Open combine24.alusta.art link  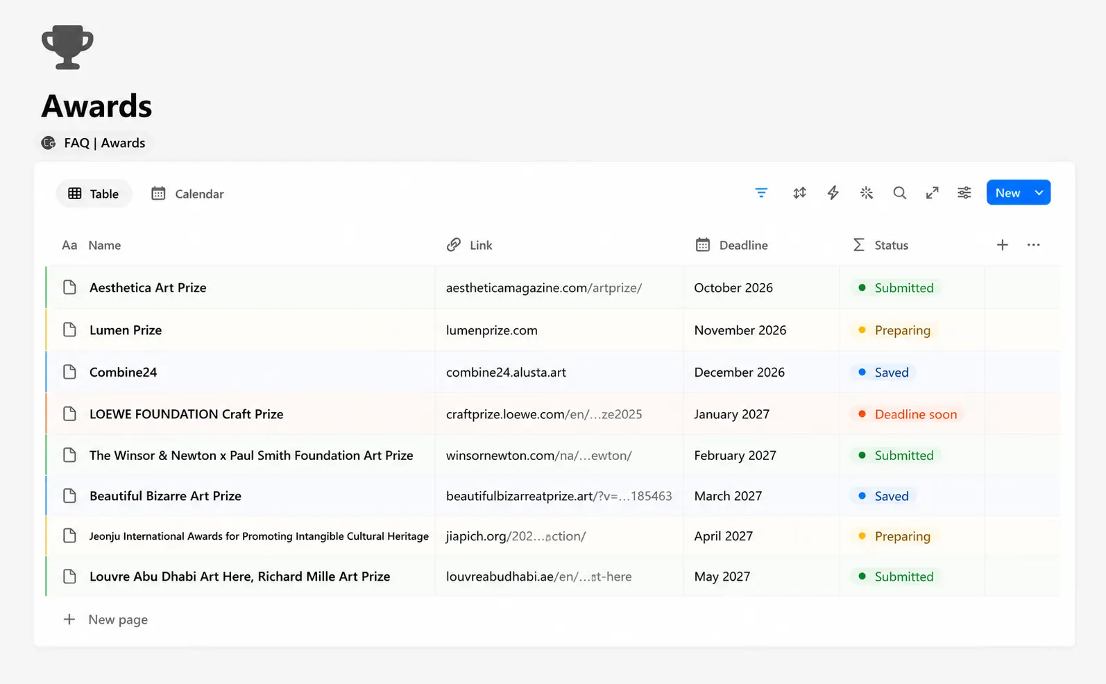(x=506, y=372)
